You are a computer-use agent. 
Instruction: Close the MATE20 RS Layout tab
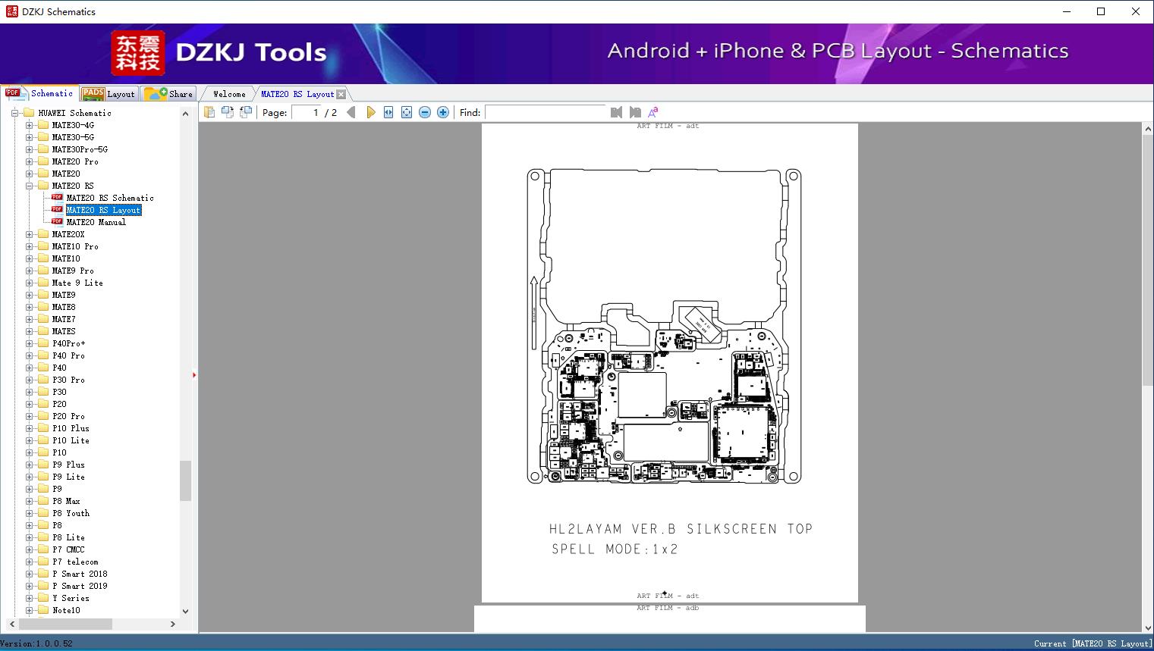tap(341, 94)
